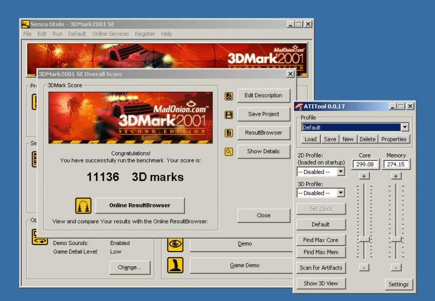
Task: Click the Save Project floppy icon
Action: (228, 115)
